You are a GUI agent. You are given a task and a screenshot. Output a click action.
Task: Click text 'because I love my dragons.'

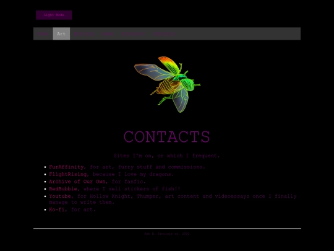tap(134, 174)
